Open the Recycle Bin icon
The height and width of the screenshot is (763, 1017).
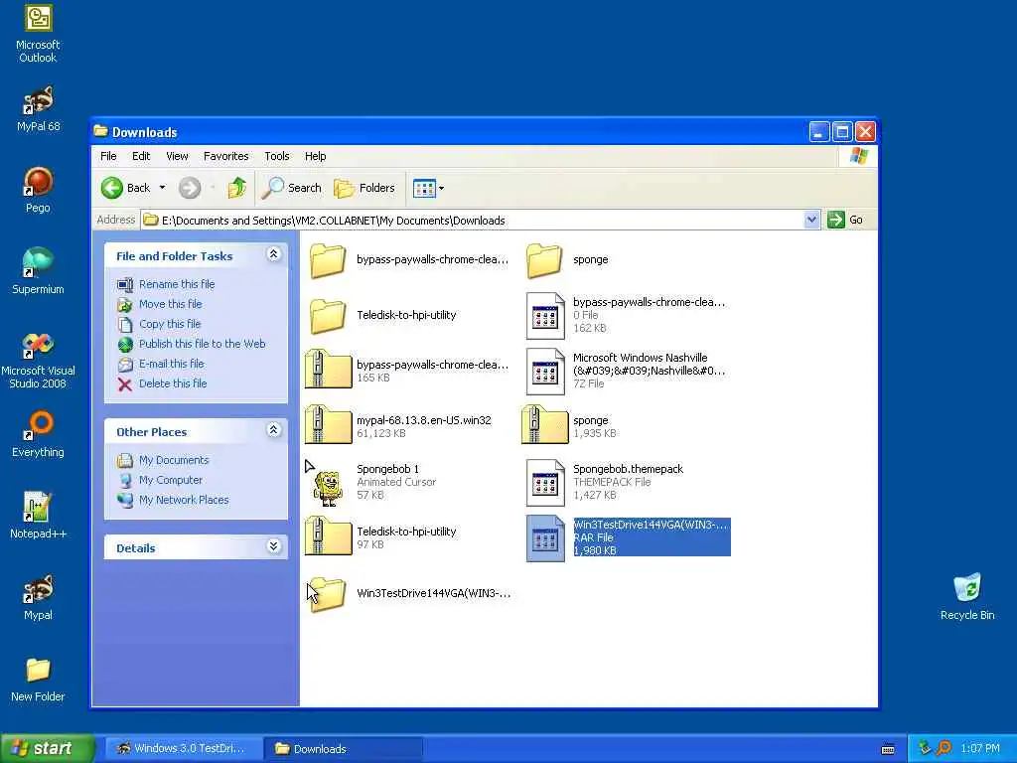[967, 597]
